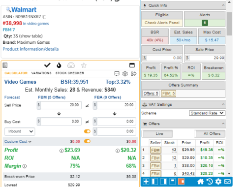Click the not-equal sync icon between Sell Prices
The width and height of the screenshot is (246, 187).
tap(87, 106)
